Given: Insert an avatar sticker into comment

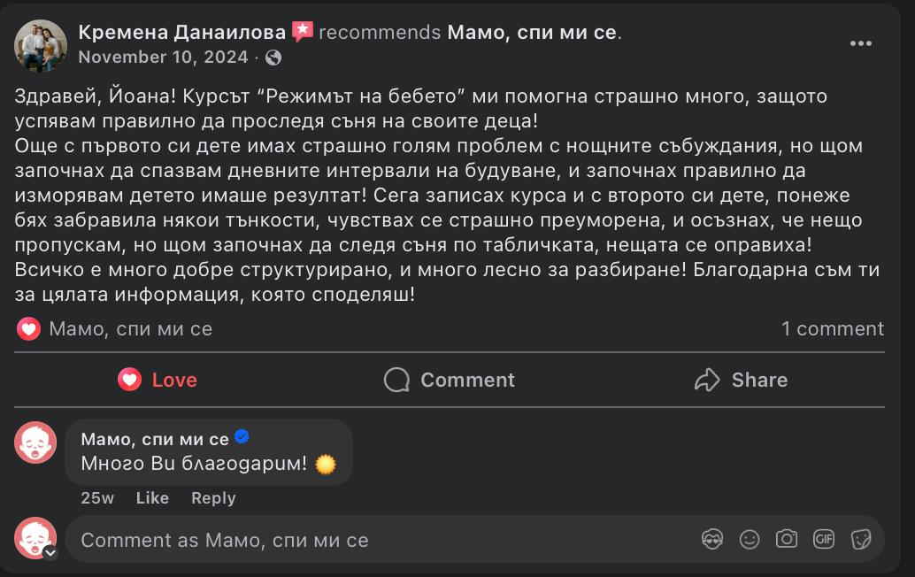Looking at the screenshot, I should coord(712,539).
